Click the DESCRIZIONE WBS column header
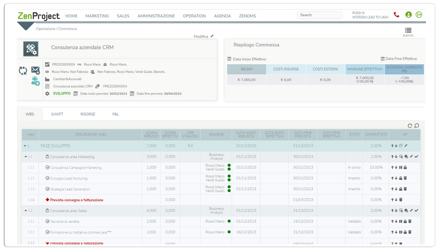 pos(90,134)
